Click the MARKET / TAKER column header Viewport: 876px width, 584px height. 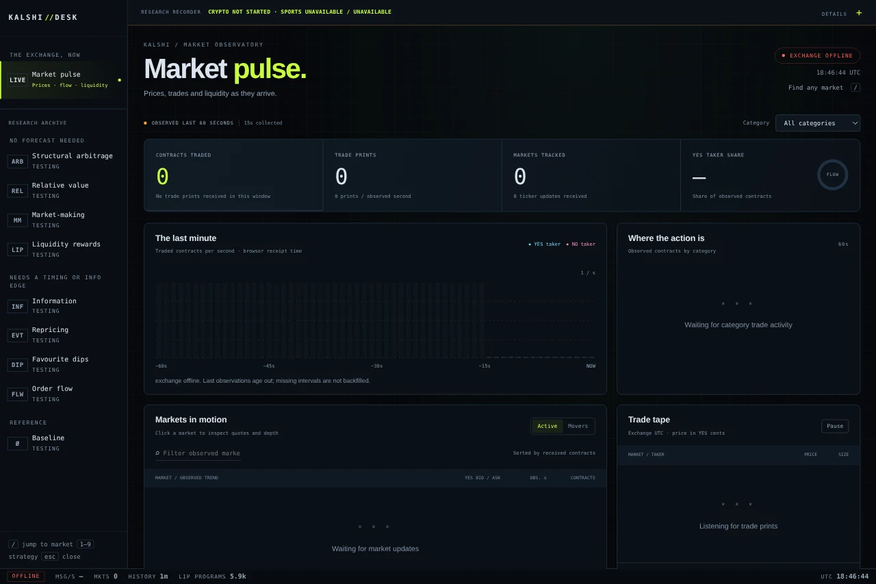point(646,455)
